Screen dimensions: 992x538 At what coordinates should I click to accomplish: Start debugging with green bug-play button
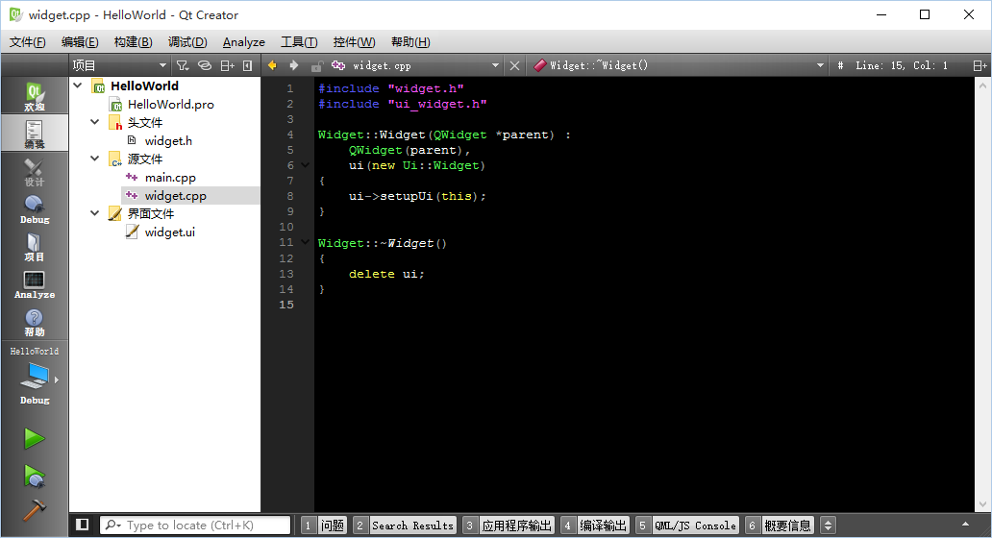point(35,476)
